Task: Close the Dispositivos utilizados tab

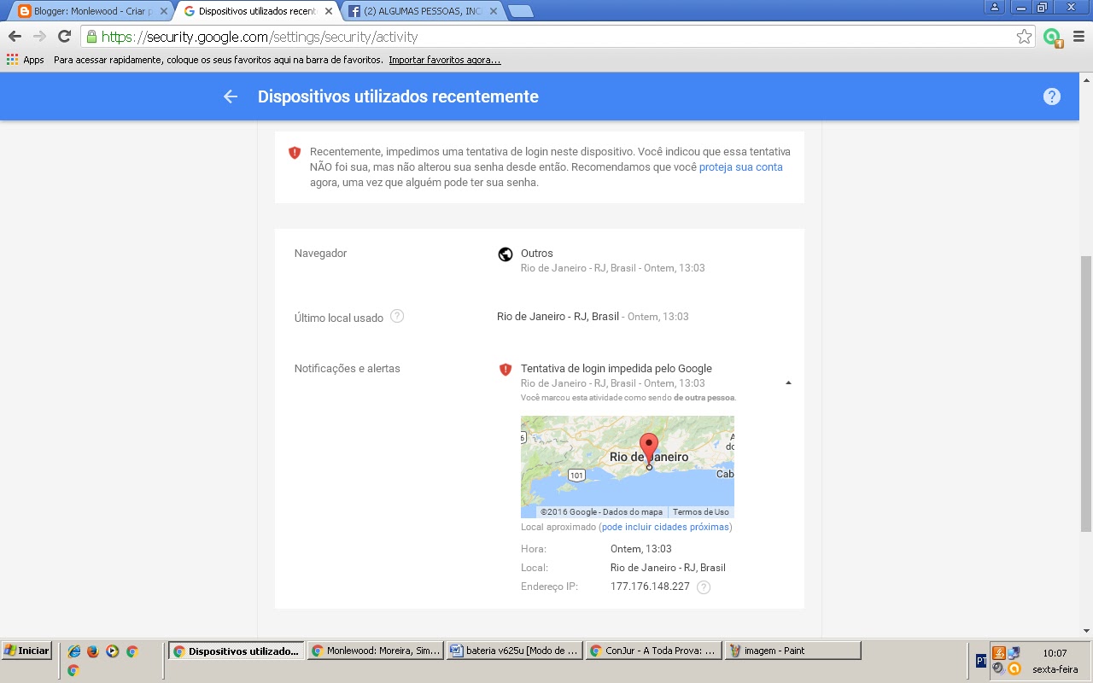Action: [x=329, y=11]
